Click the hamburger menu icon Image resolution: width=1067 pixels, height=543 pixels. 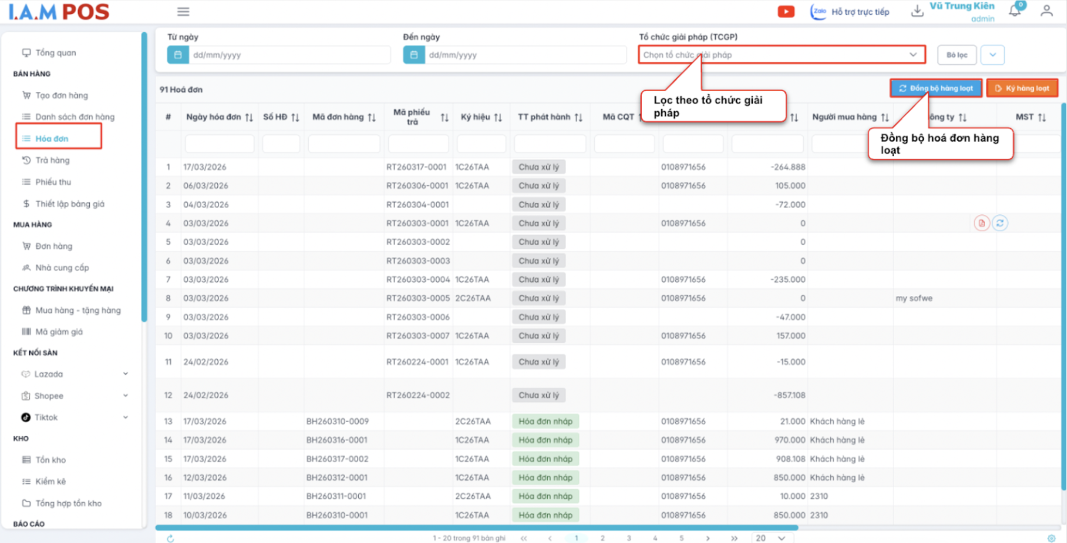183,12
